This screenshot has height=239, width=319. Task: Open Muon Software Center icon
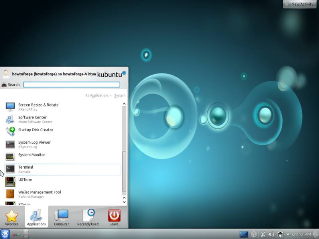10,119
